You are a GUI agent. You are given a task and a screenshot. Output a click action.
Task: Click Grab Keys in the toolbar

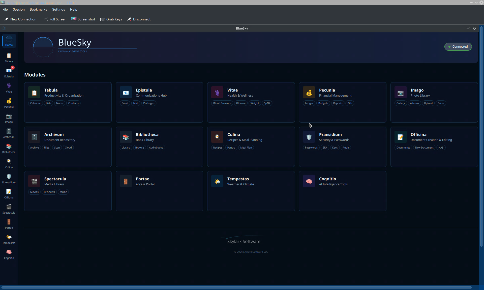(x=111, y=19)
